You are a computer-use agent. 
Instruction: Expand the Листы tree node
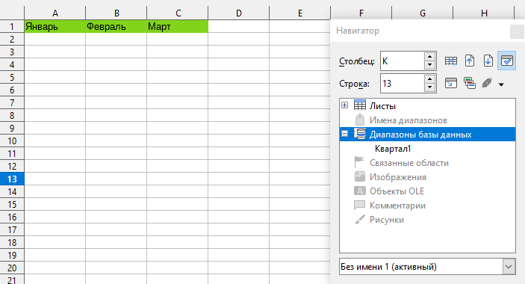(344, 105)
